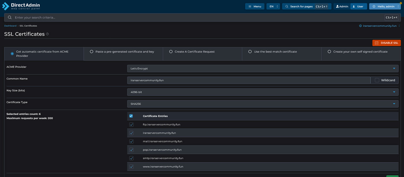Open the hamburger Menu button
The width and height of the screenshot is (404, 177).
point(255,6)
